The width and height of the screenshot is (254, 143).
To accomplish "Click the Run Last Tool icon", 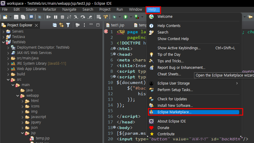I will tap(137, 17).
